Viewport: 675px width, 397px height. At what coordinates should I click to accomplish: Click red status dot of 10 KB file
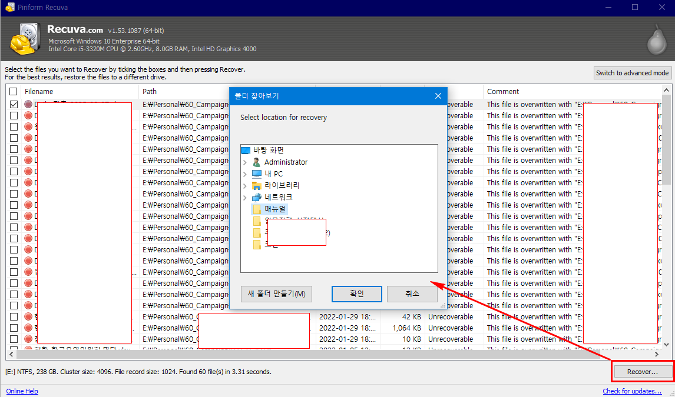(28, 339)
